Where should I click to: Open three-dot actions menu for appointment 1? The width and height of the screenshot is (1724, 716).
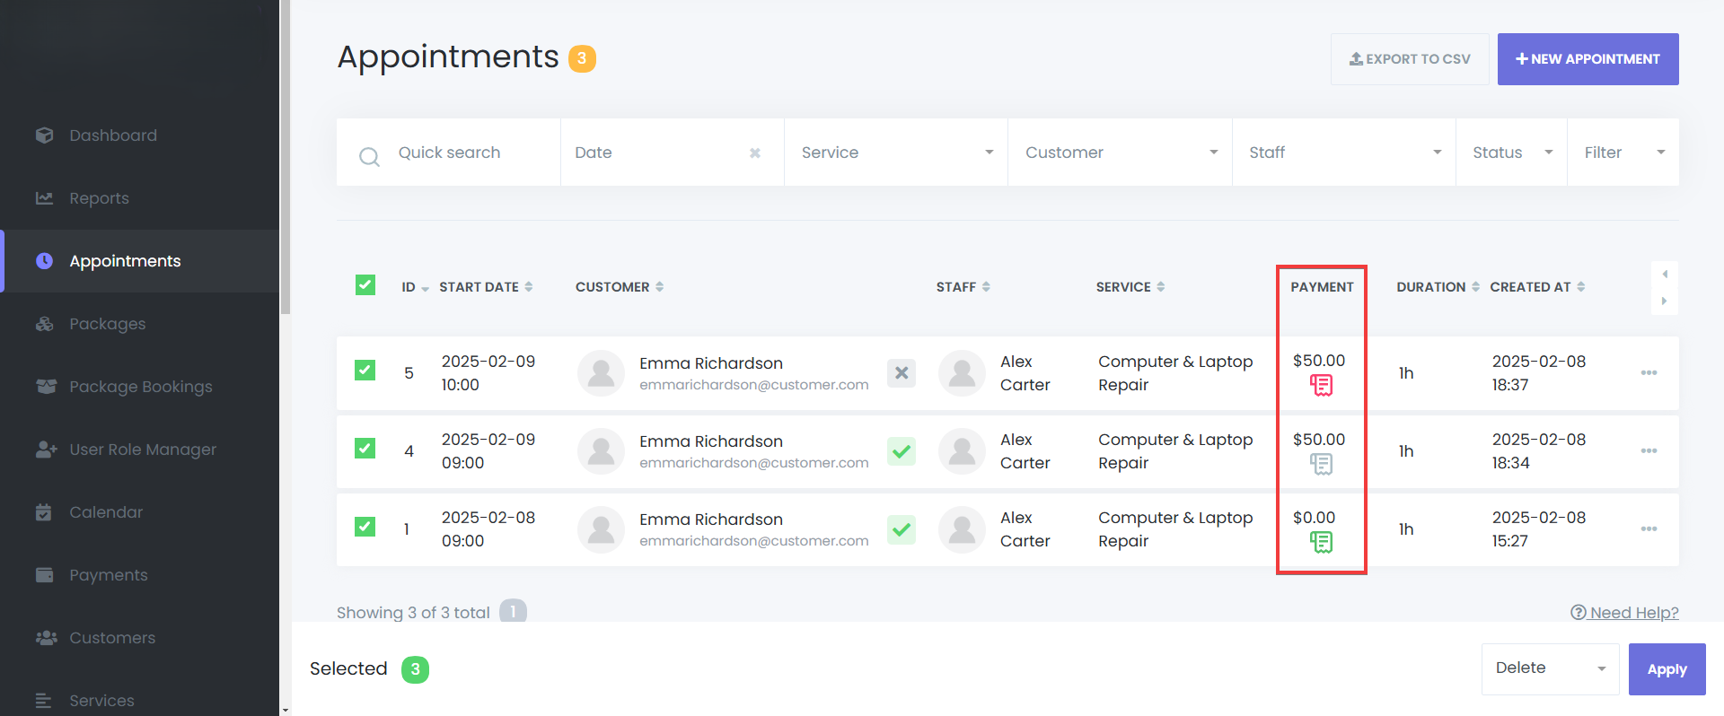pyautogui.click(x=1649, y=528)
